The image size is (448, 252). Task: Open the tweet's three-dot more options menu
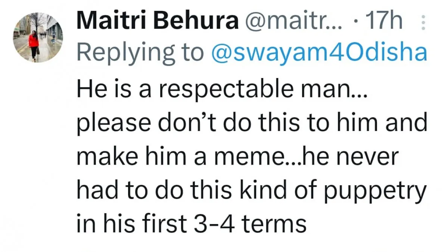(423, 23)
